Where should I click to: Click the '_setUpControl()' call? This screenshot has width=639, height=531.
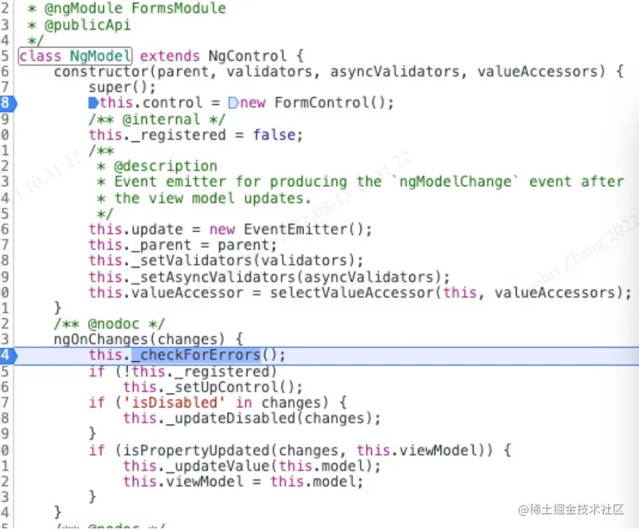tap(231, 386)
